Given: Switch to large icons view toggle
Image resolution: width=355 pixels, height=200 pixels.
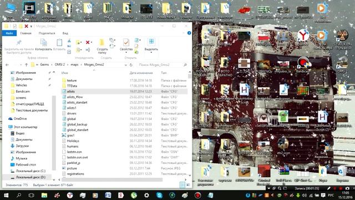Looking at the screenshot, I should tap(188, 185).
